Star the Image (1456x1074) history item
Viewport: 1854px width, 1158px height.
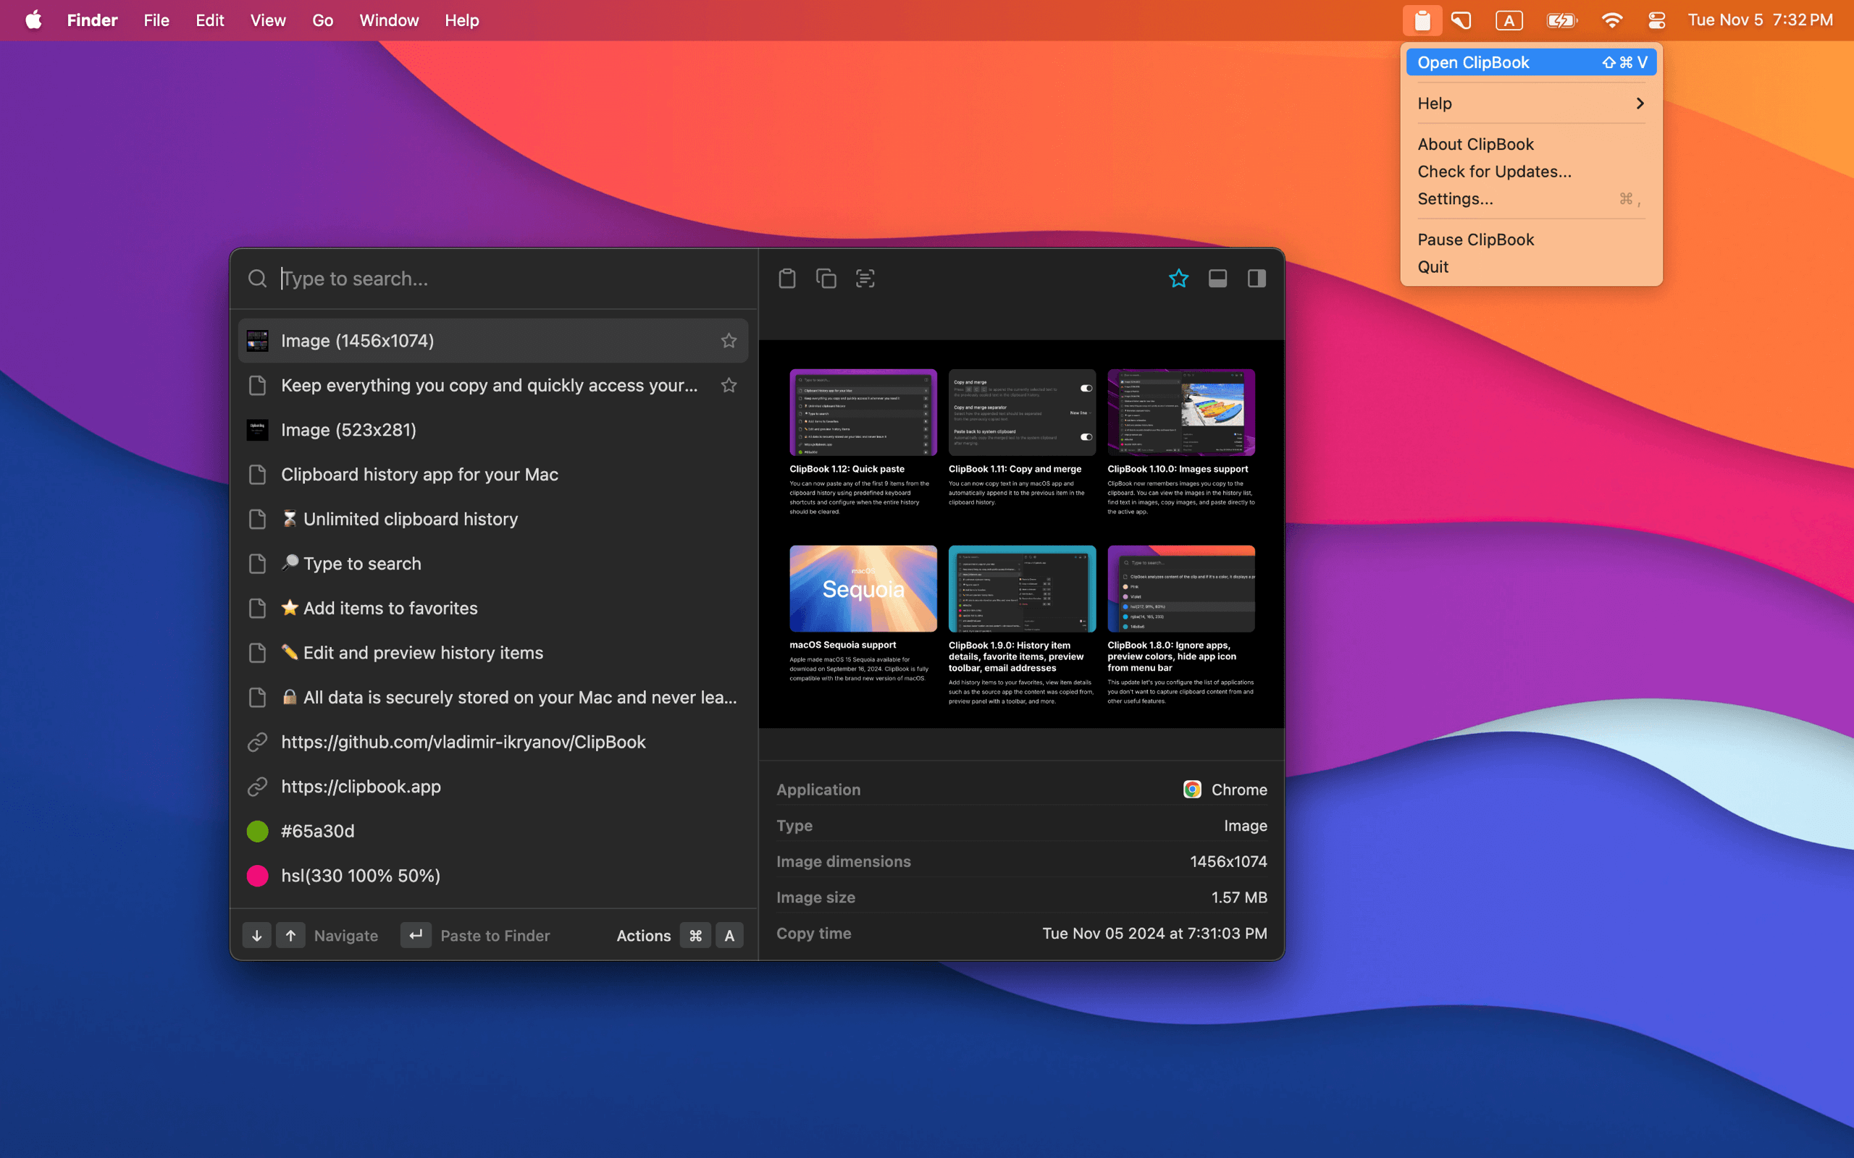(729, 341)
